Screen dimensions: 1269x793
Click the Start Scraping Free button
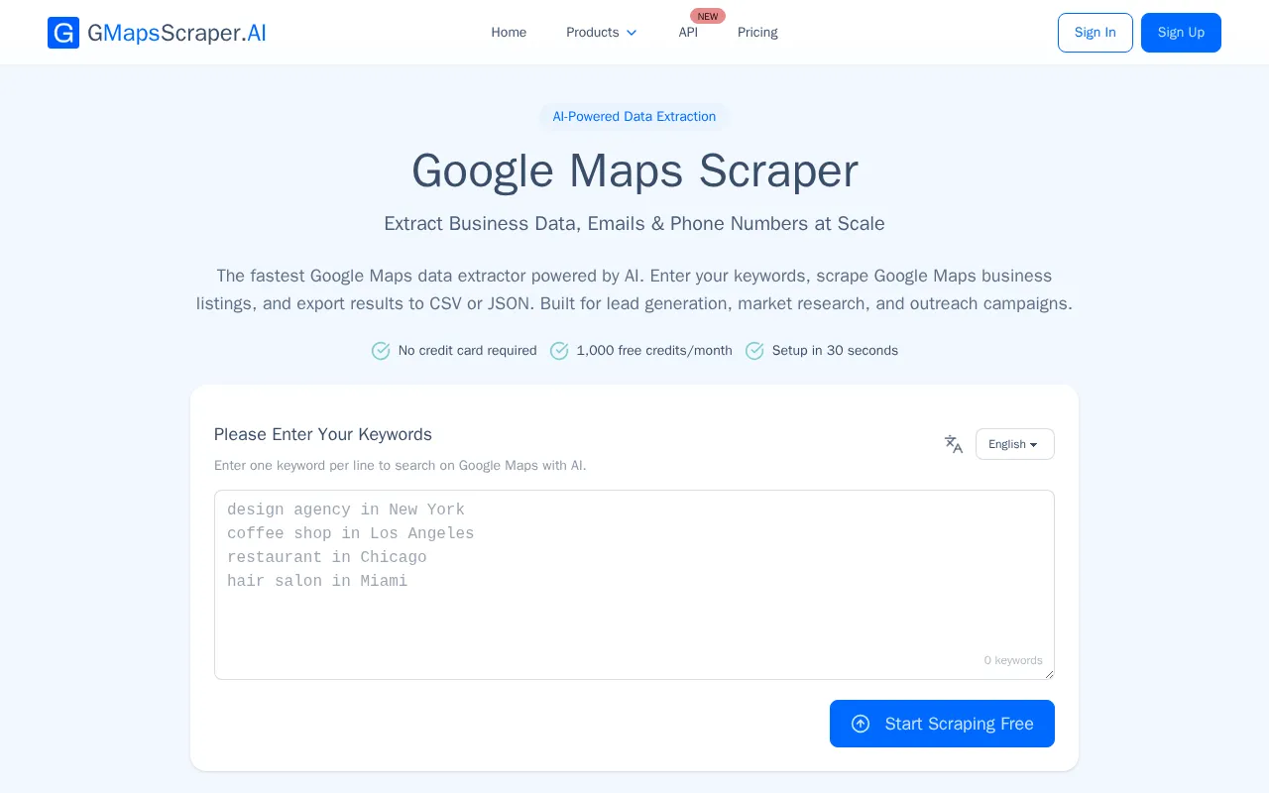tap(942, 724)
